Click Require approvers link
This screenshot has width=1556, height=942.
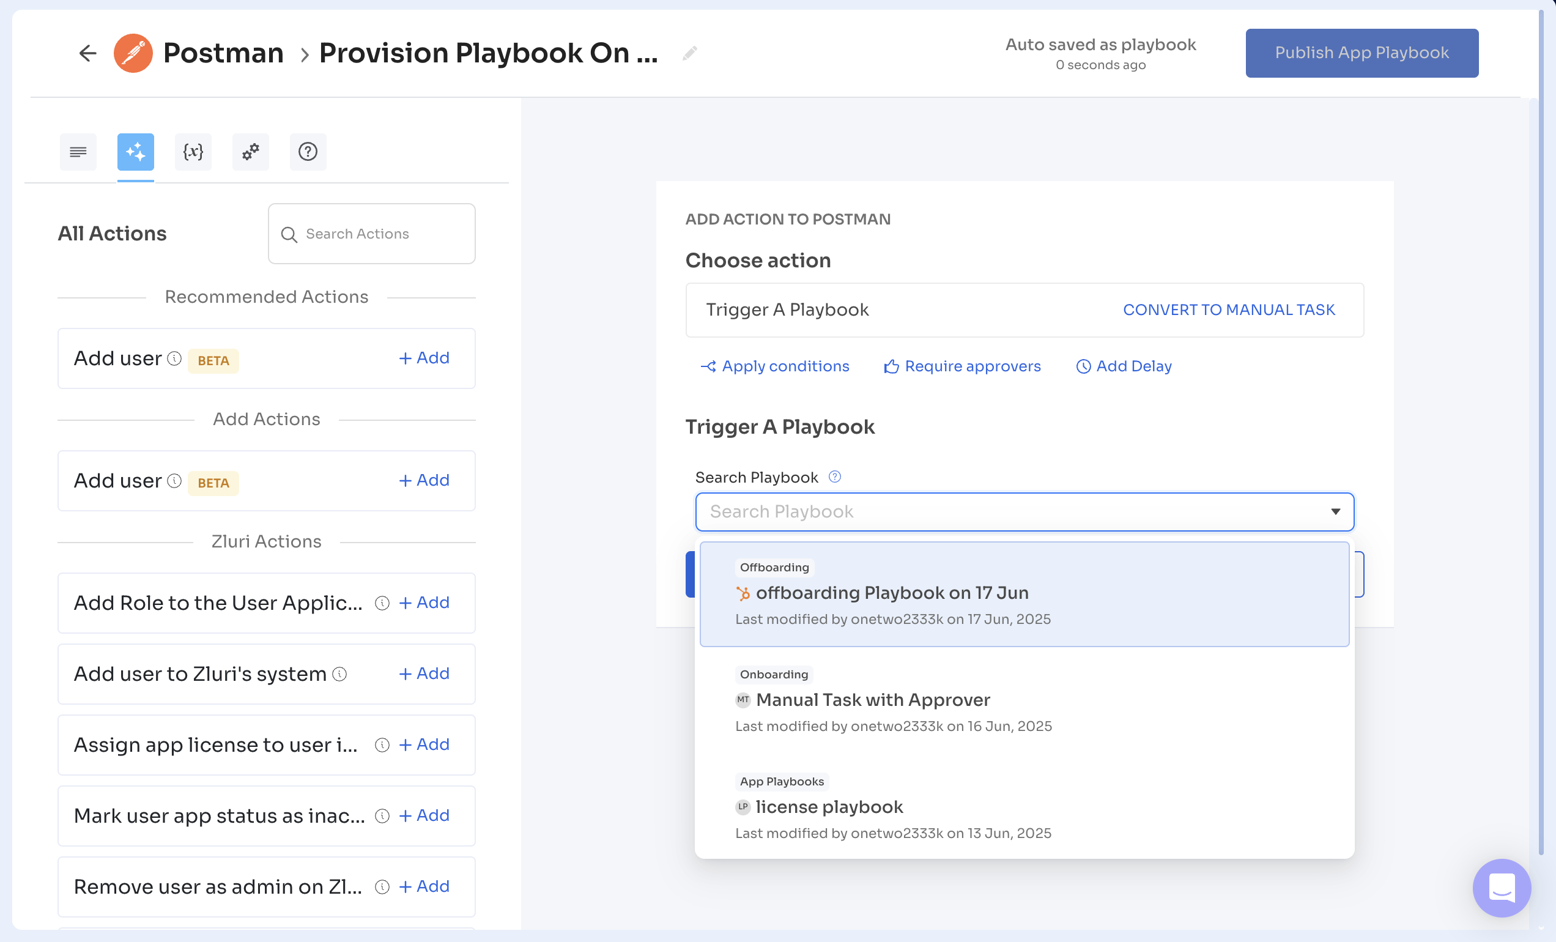(x=962, y=367)
